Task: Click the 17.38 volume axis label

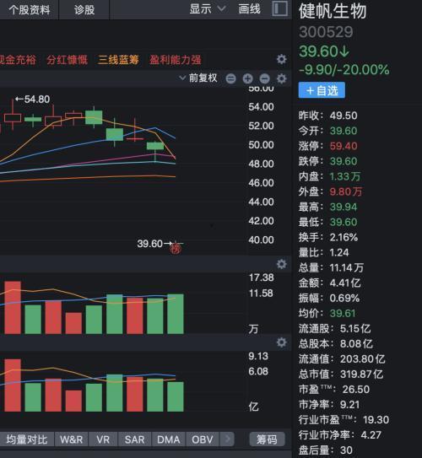Action: [x=262, y=277]
